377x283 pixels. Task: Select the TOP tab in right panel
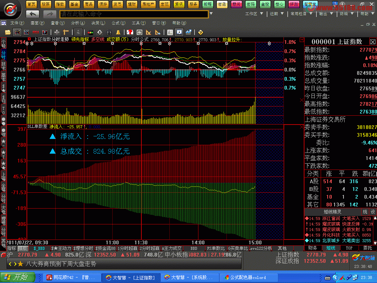coord(349,248)
